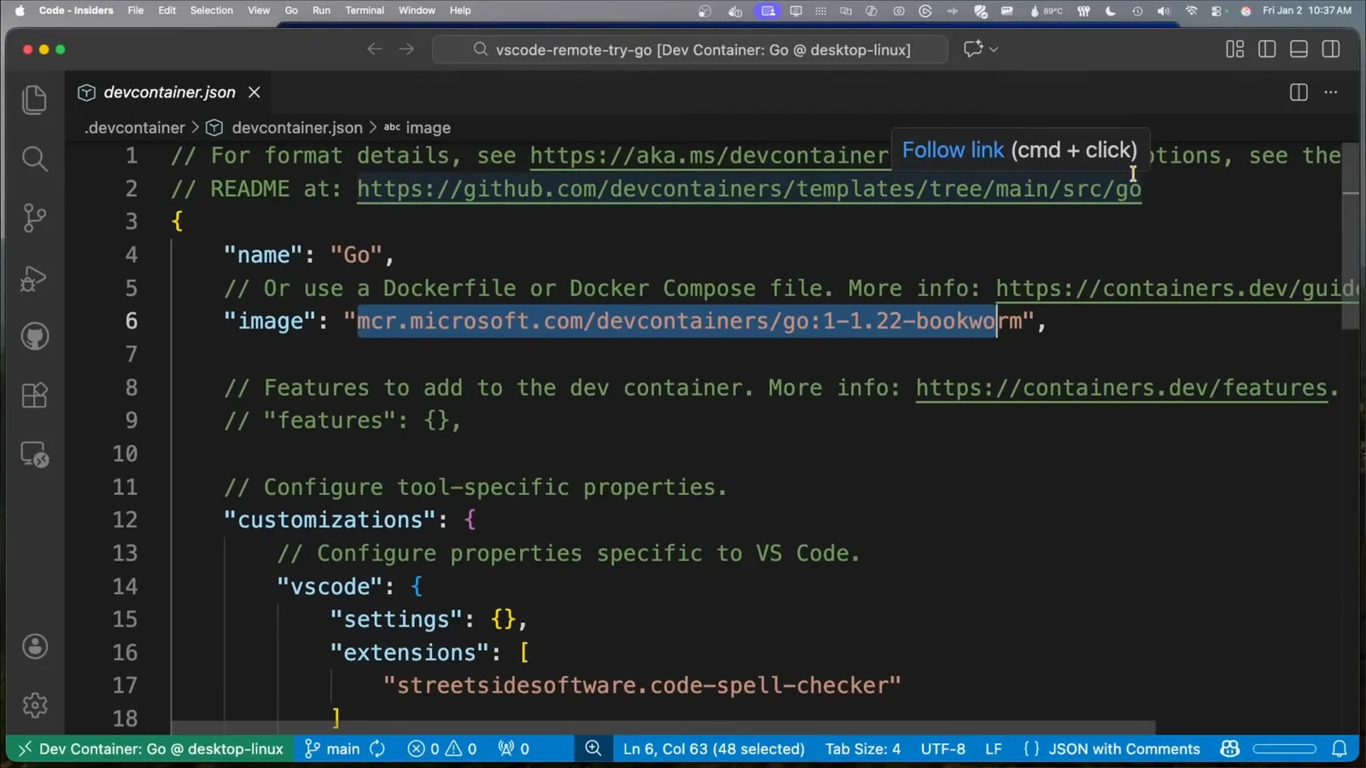Image resolution: width=1366 pixels, height=768 pixels.
Task: Open notifications bell in status bar
Action: [1340, 748]
